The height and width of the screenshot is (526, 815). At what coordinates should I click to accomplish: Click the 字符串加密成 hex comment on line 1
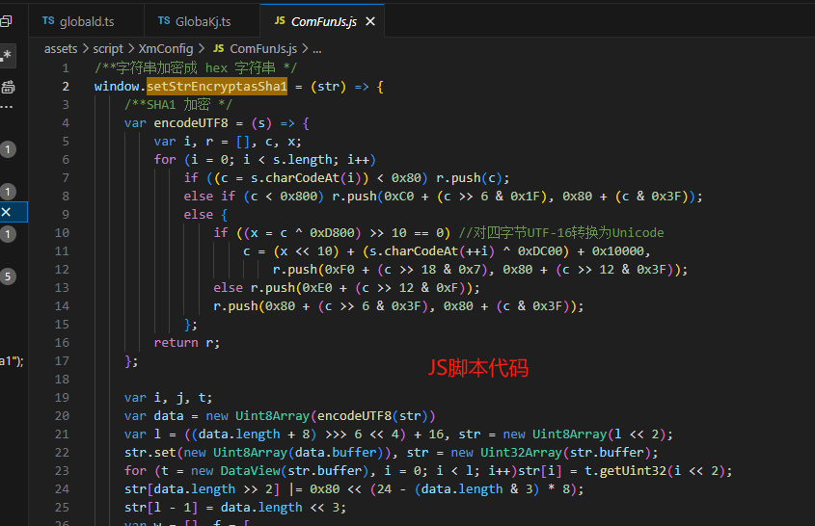[x=196, y=68]
